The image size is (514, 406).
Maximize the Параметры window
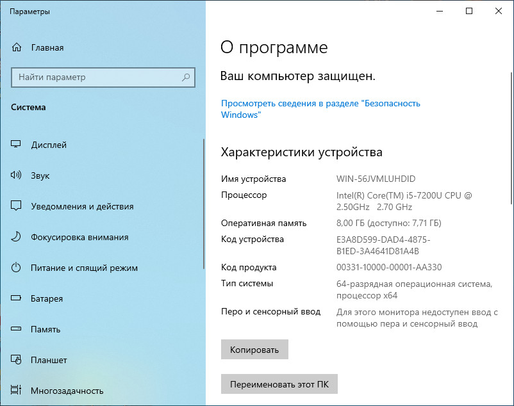[x=469, y=11]
